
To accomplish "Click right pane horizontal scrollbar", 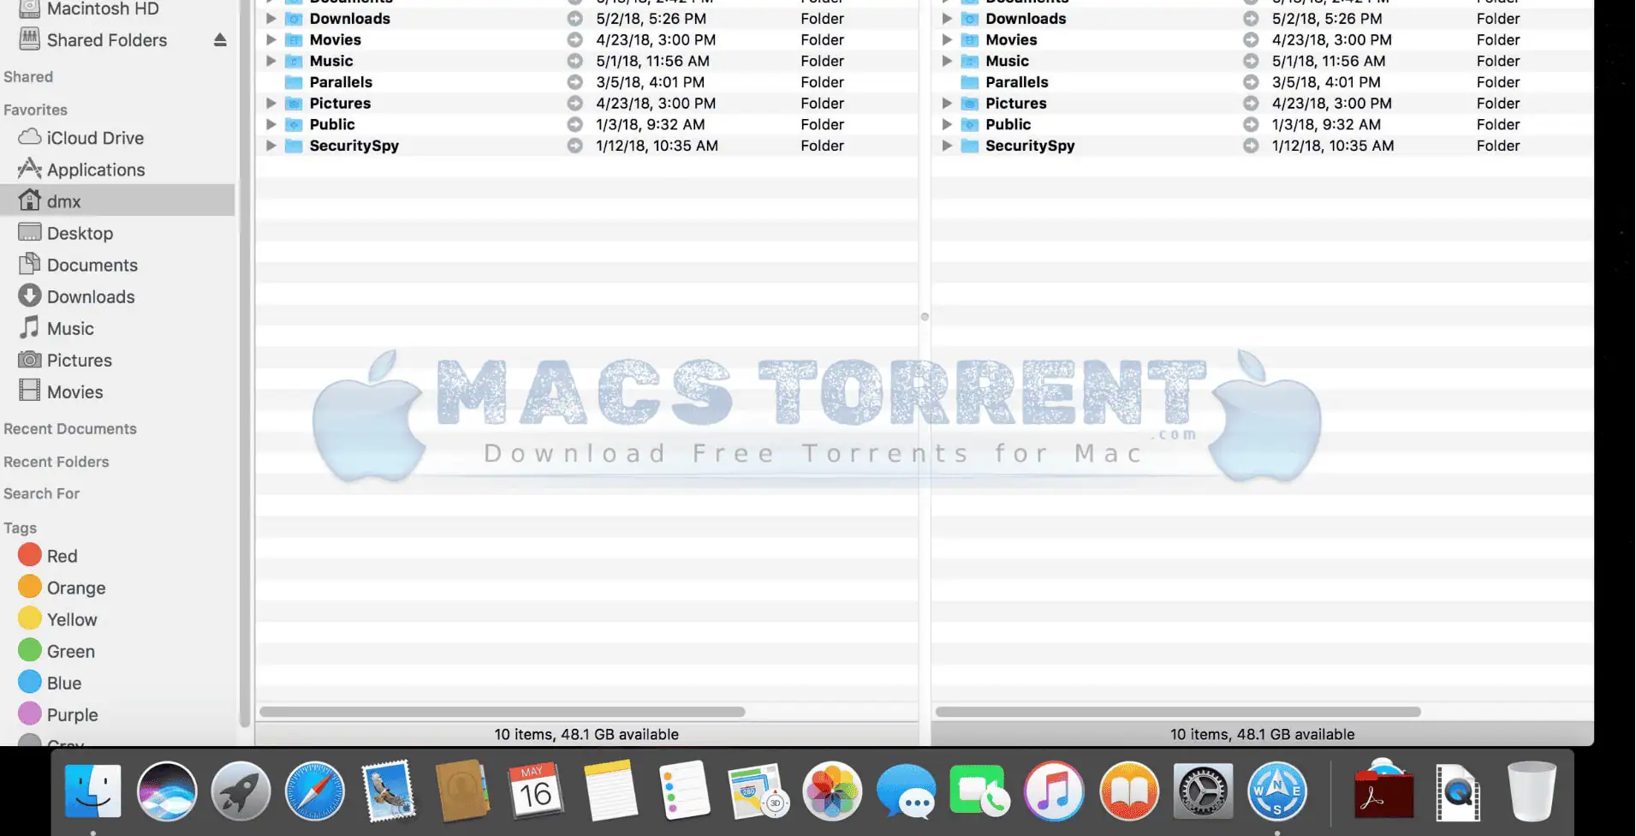I will point(1178,712).
